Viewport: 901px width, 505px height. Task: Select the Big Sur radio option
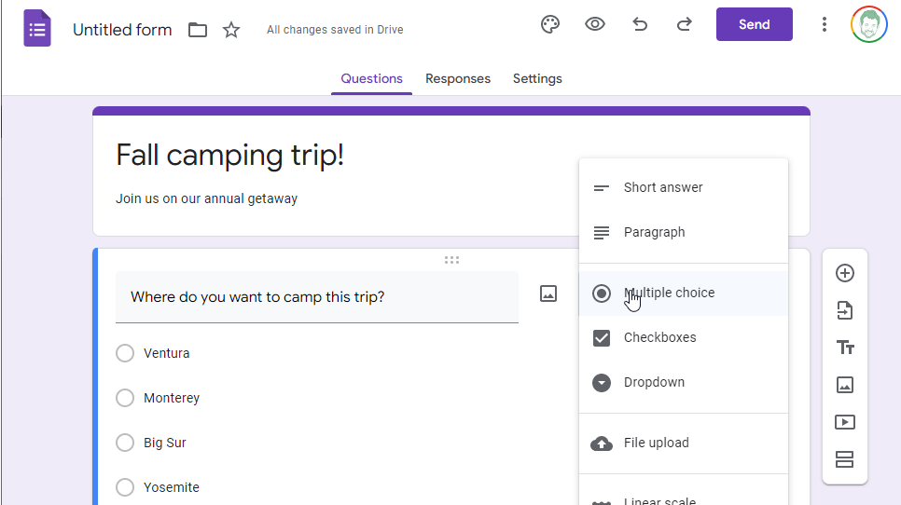125,443
